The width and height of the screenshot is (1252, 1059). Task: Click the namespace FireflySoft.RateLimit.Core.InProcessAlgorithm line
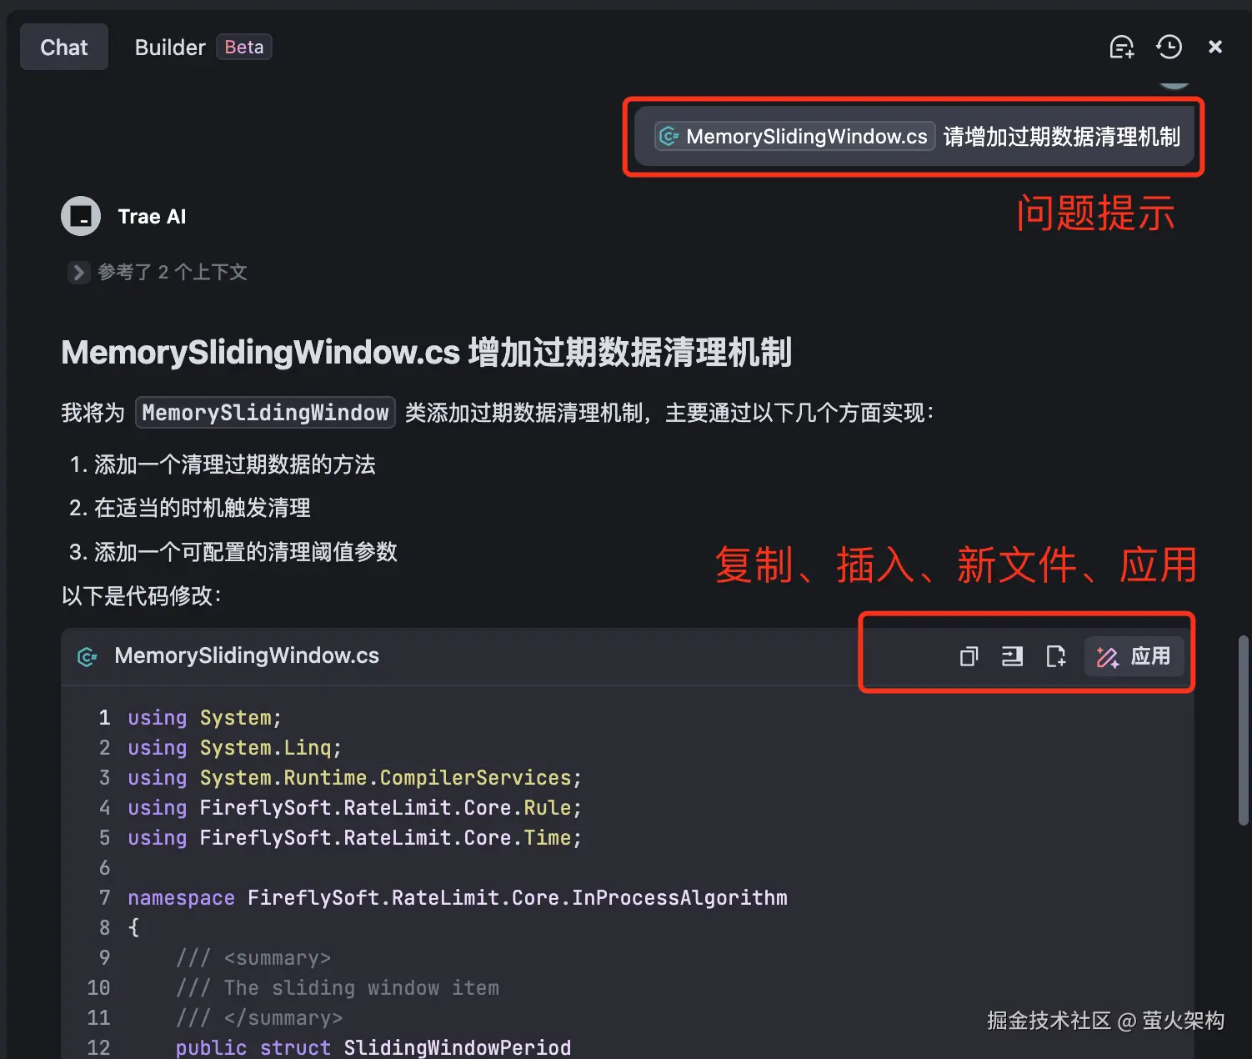coord(458,898)
